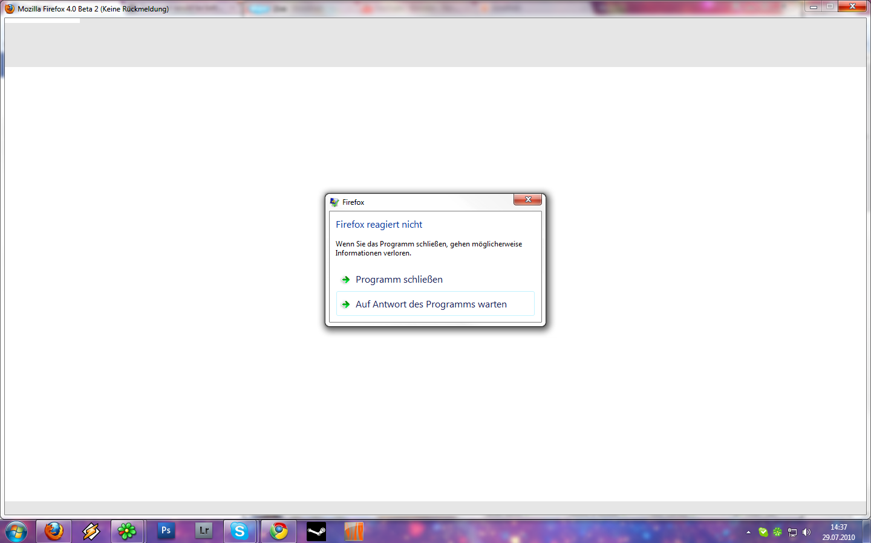This screenshot has height=543, width=871.
Task: Switch to Google Chrome in taskbar
Action: pos(279,532)
